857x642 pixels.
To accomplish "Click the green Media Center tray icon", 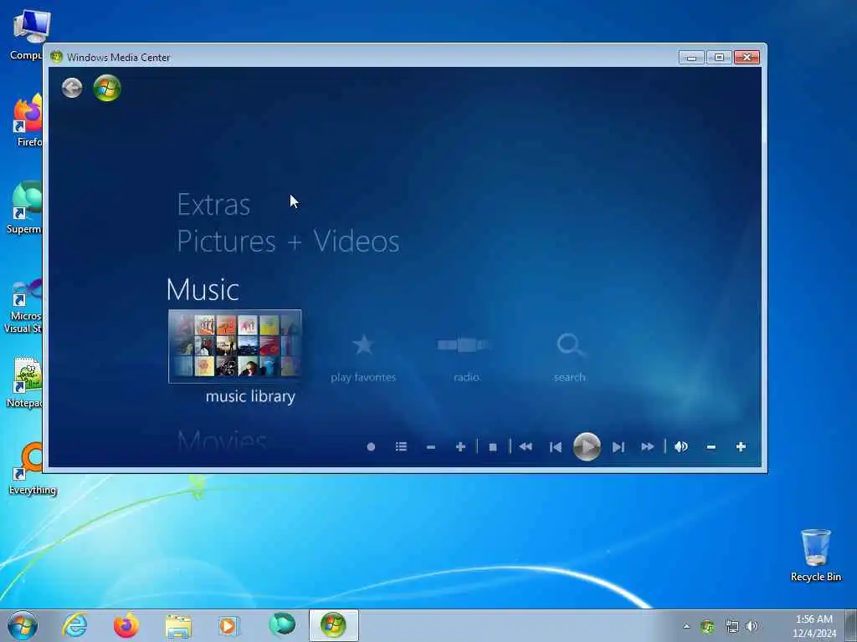I will pyautogui.click(x=707, y=627).
